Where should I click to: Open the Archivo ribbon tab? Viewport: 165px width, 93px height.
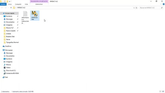pos(3,4)
